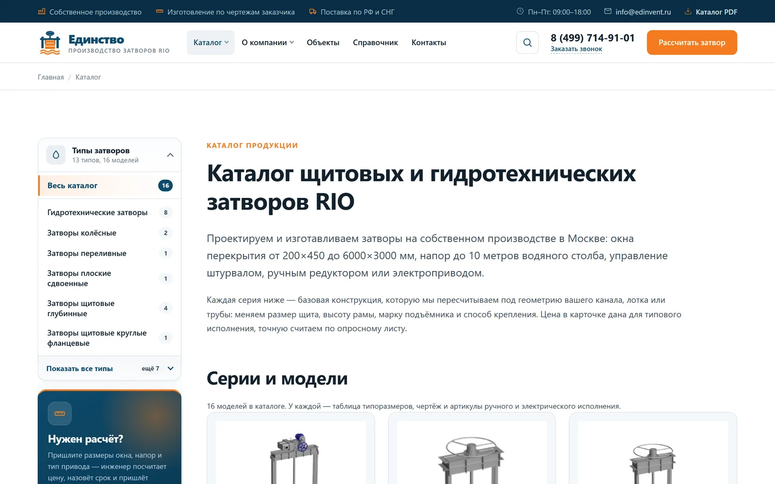Click info@edinvent.ru email address
This screenshot has height=484, width=775.
pos(643,12)
